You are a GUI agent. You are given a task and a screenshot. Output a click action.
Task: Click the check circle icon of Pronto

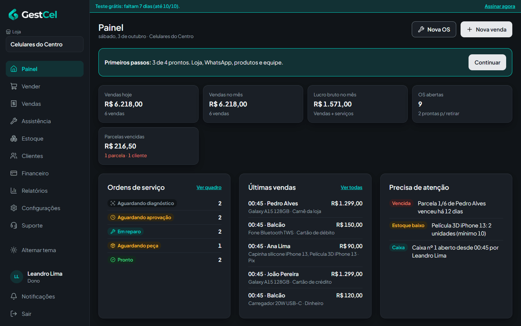pyautogui.click(x=113, y=260)
